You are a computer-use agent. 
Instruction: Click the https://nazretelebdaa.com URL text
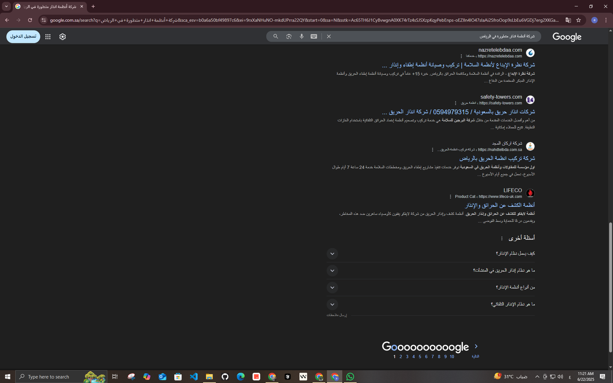click(500, 56)
